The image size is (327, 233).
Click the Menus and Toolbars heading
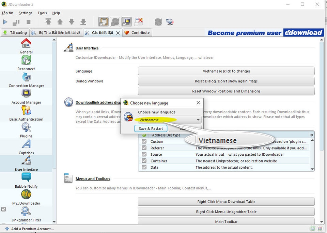pyautogui.click(x=93, y=179)
